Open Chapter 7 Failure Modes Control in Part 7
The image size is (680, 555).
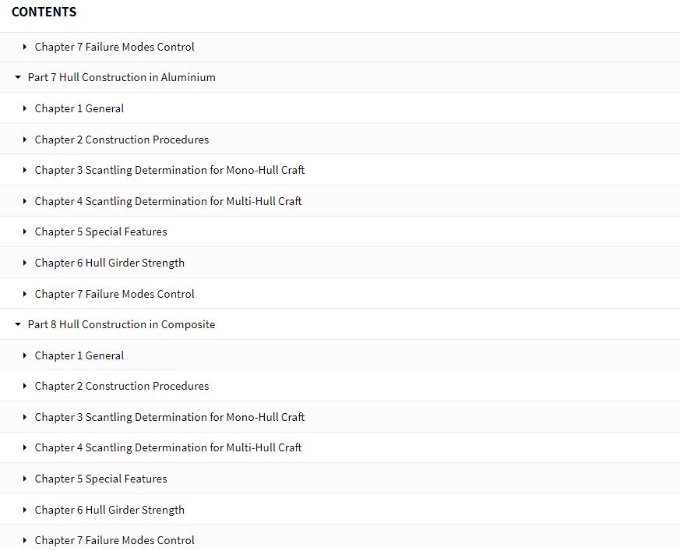(x=115, y=294)
